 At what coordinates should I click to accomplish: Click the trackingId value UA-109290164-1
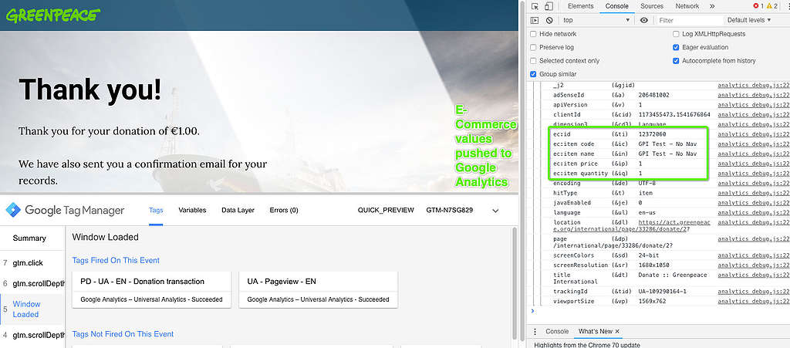pyautogui.click(x=662, y=291)
